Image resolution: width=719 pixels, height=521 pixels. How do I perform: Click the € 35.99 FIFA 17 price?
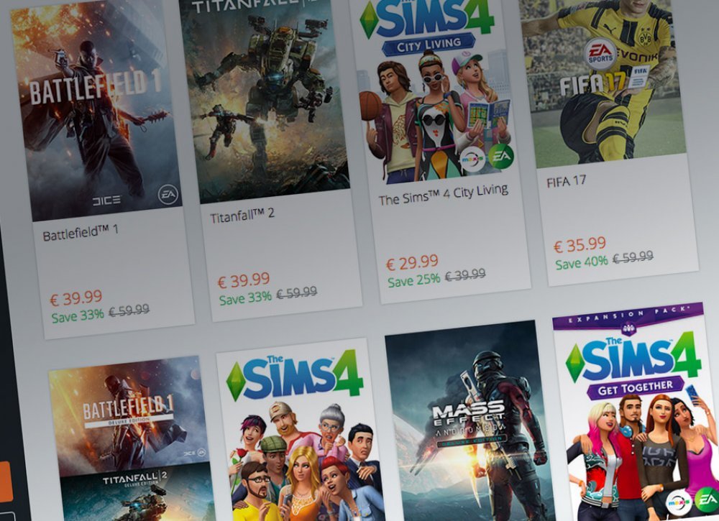pyautogui.click(x=580, y=245)
